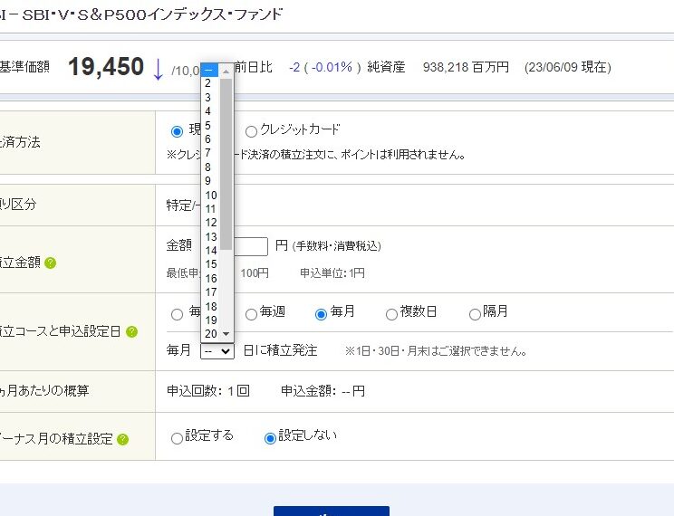
Task: Select day 18 from the dropdown list
Action: [210, 306]
